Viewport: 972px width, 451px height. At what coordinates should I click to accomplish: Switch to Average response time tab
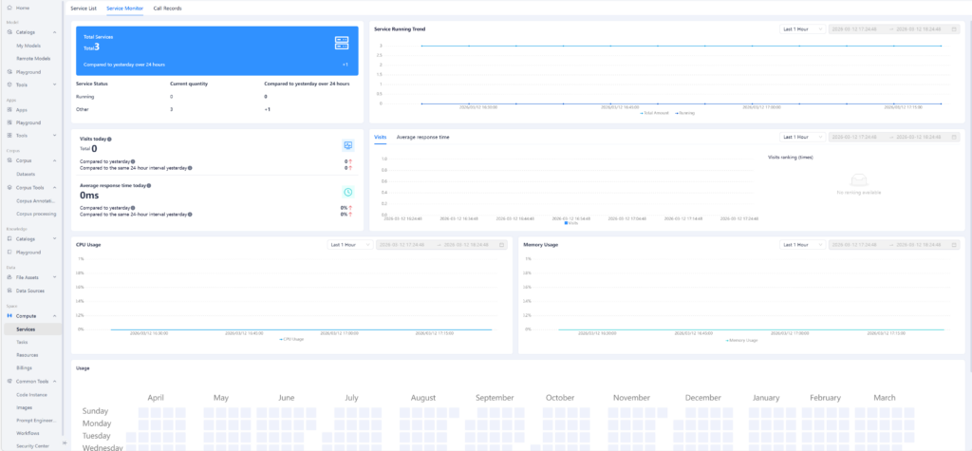[x=422, y=138]
